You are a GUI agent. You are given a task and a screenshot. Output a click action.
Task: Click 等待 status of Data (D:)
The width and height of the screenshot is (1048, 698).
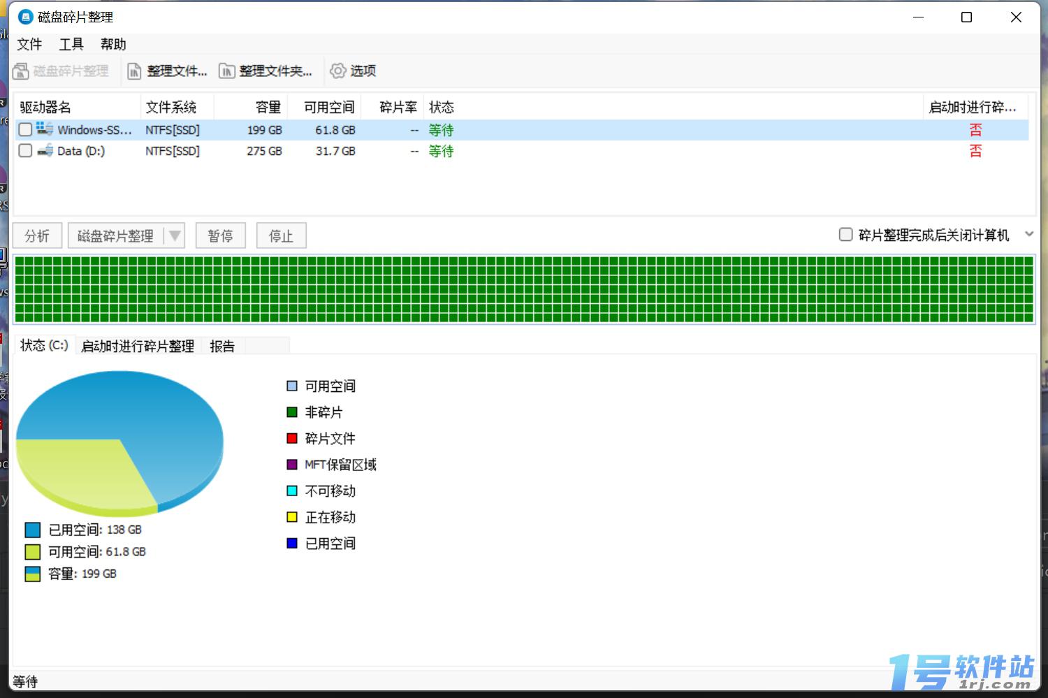[x=441, y=151]
